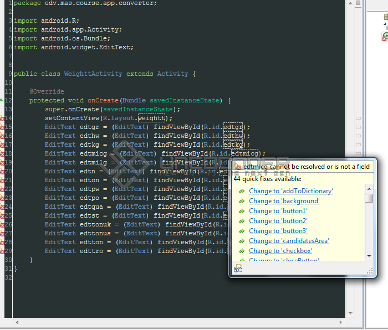Click the error marker on line 18
388x330 pixels.
[x=2, y=154]
